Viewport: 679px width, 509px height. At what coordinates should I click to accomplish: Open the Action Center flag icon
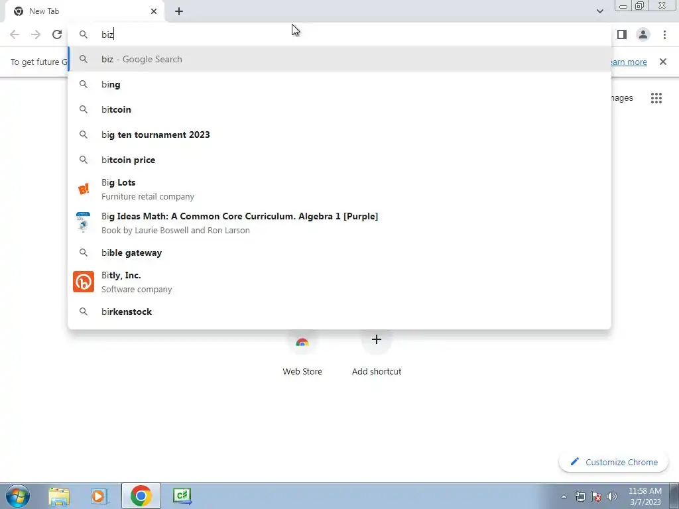pyautogui.click(x=596, y=496)
